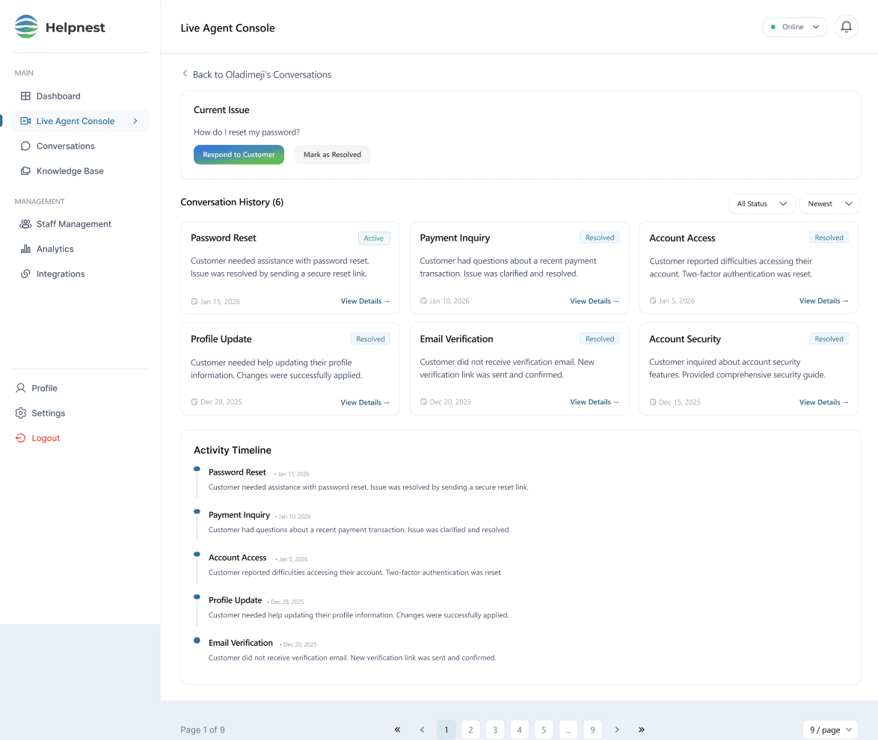Open Knowledge Base in the sidebar
Viewport: 878px width, 740px height.
coord(81,170)
